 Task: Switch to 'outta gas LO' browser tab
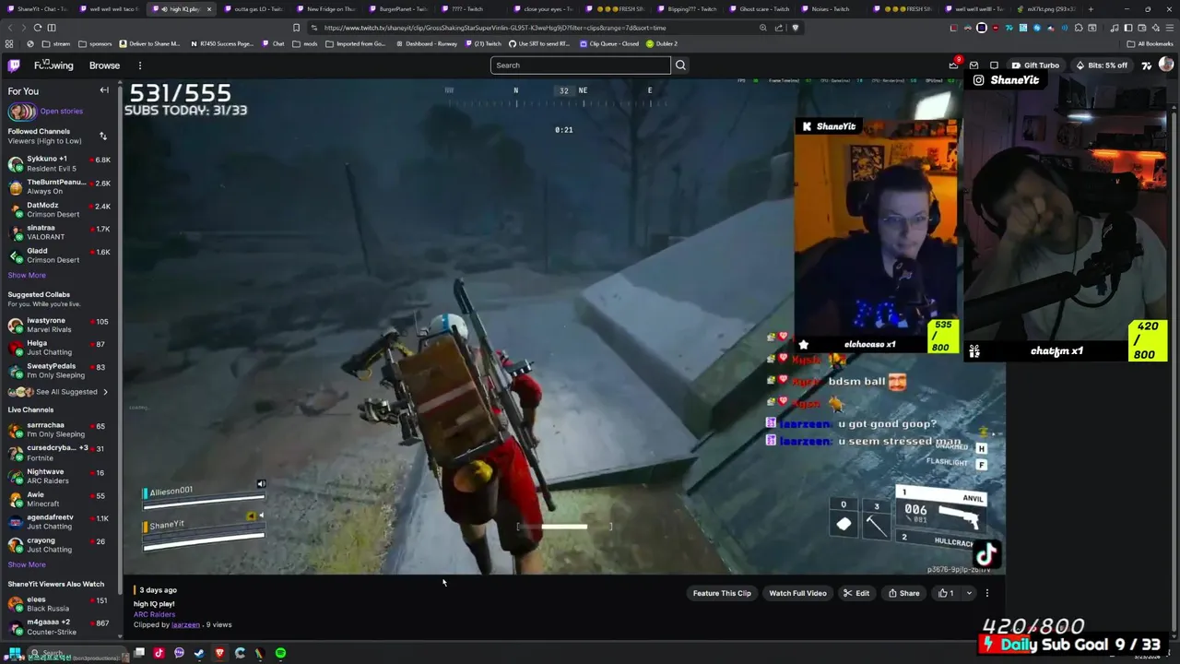(253, 9)
